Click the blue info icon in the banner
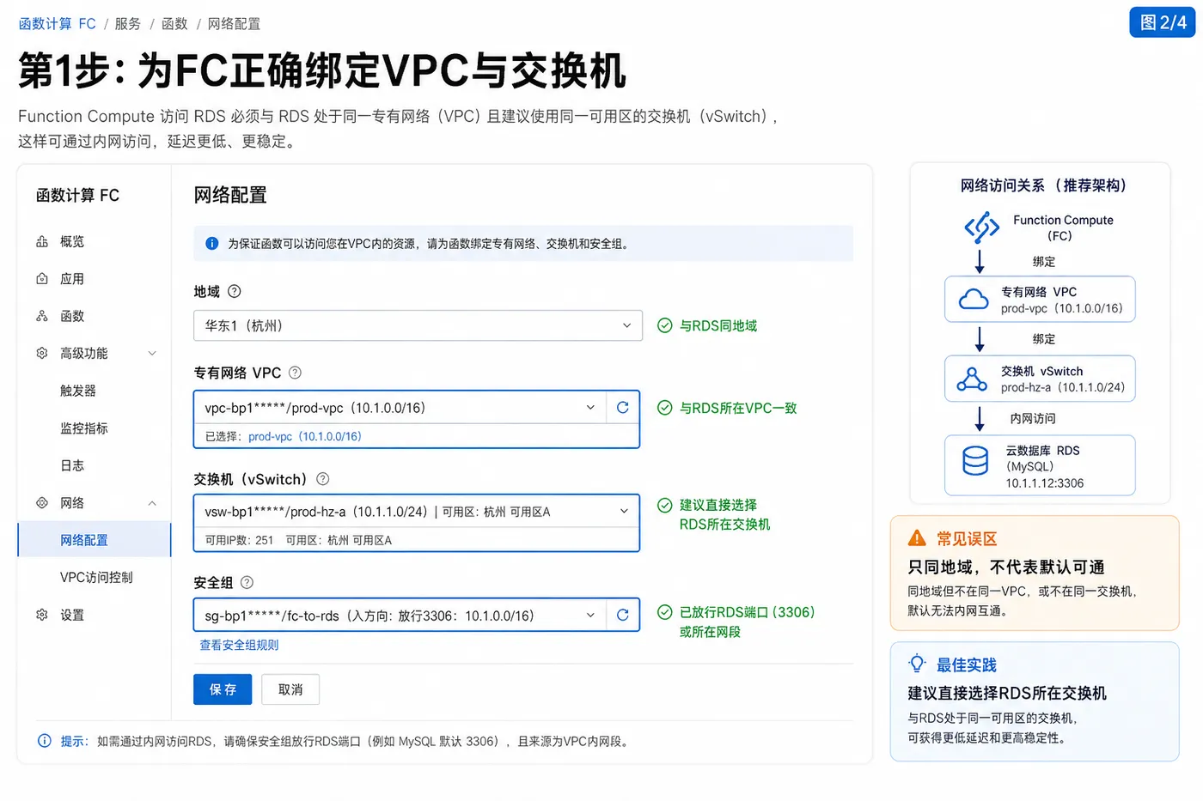Viewport: 1203px width, 801px height. click(x=212, y=244)
